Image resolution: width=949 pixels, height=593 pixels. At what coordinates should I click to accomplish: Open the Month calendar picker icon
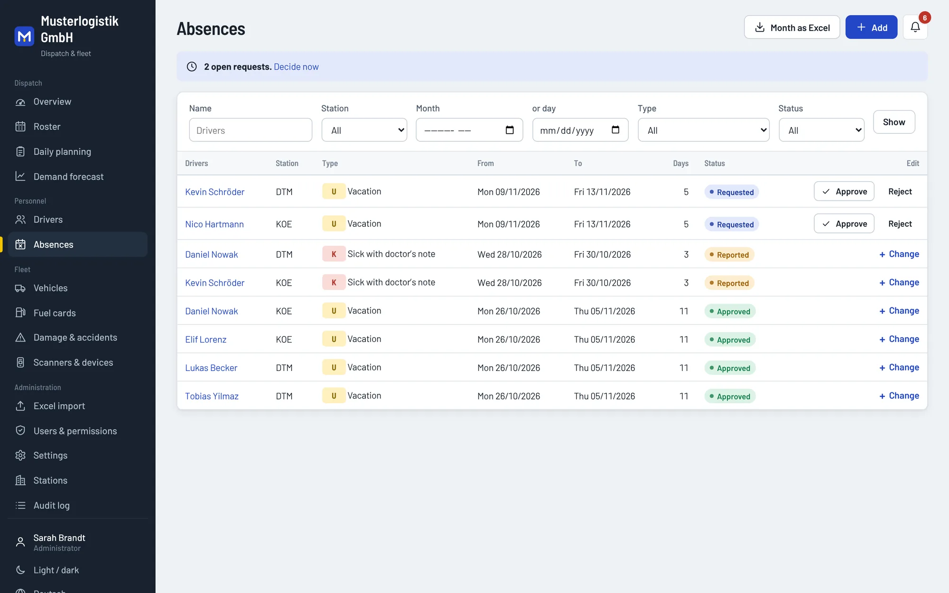tap(510, 130)
